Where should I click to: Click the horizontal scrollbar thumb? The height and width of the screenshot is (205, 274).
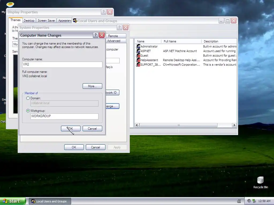point(178,125)
